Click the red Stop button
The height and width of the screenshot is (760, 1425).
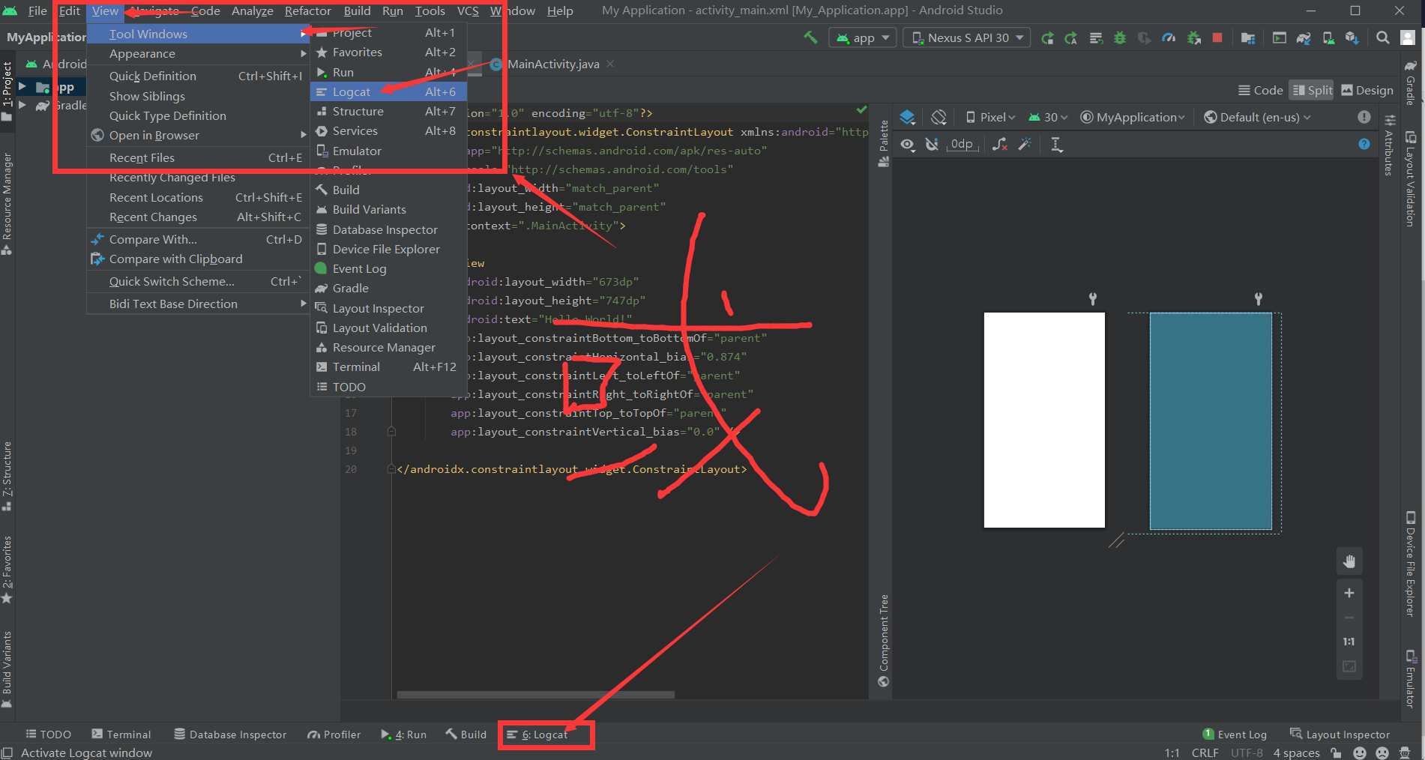1217,37
